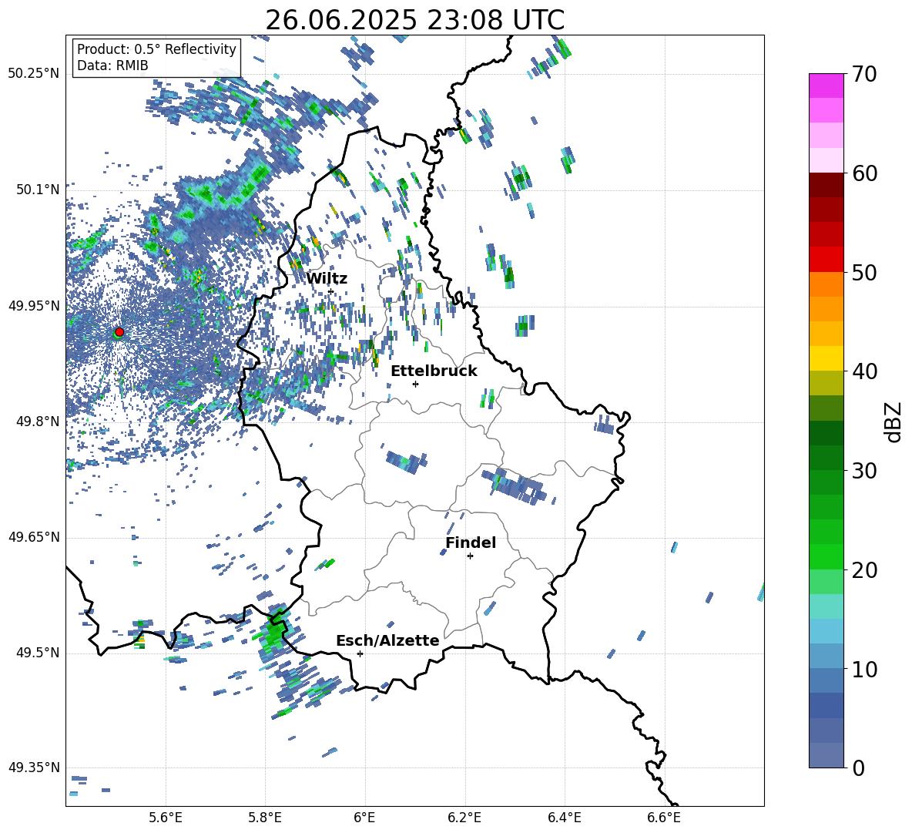Screen dimensions: 912x833
Task: Click the 50.25°N latitude label
Action: (x=34, y=74)
